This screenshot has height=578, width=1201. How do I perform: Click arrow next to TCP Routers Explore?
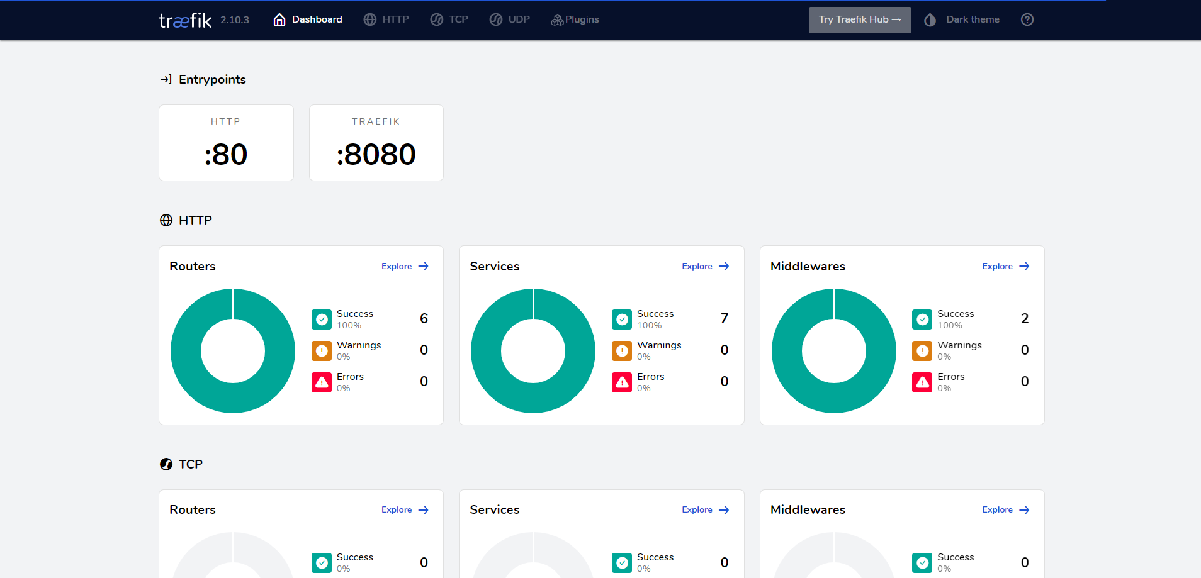tap(424, 510)
